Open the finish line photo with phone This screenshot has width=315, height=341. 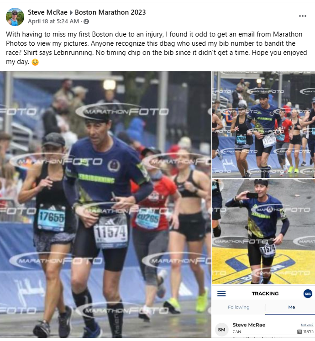pyautogui.click(x=263, y=231)
